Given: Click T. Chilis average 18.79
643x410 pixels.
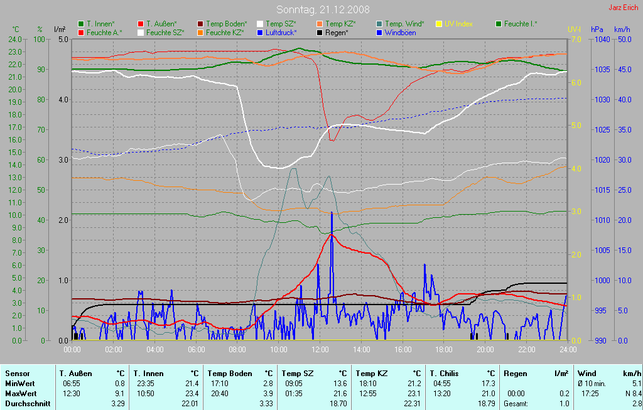Looking at the screenshot, I should click(x=487, y=404).
